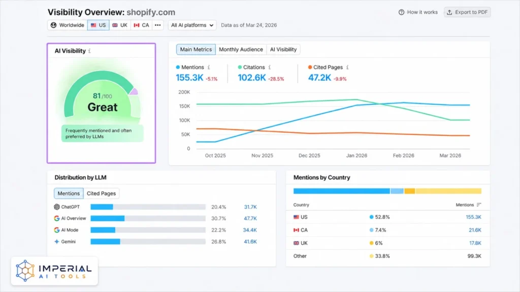Click the Canada flag in country table
The image size is (520, 292).
[296, 230]
